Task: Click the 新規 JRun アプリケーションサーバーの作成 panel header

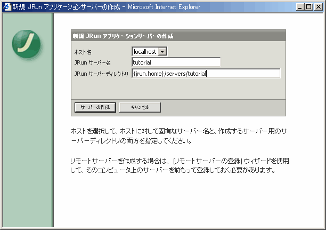Action: point(178,36)
